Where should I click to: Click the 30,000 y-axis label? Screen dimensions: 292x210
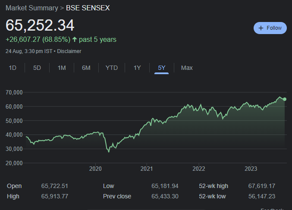(14, 149)
